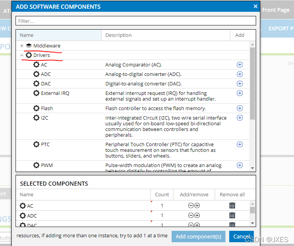294x246 pixels.
Task: Decrease ADC count with minus icon
Action: click(x=191, y=215)
